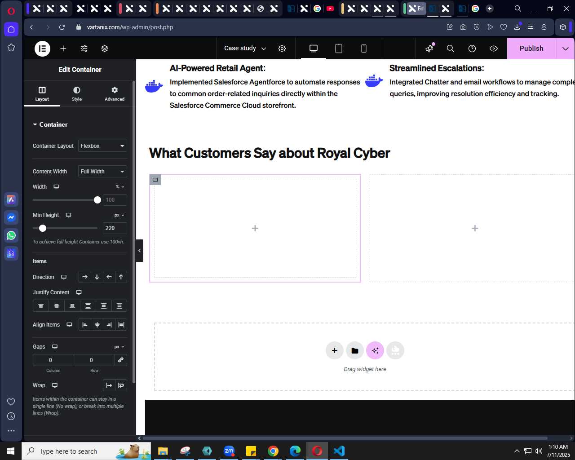Click Add New Container plus button
This screenshot has width=575, height=460.
point(335,350)
